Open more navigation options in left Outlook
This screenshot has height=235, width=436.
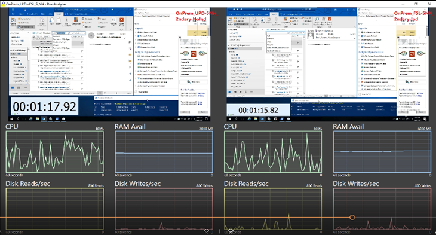[26, 87]
